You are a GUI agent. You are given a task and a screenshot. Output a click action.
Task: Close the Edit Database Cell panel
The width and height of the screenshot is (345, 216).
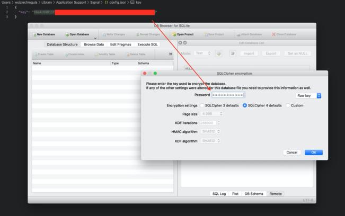click(x=180, y=43)
